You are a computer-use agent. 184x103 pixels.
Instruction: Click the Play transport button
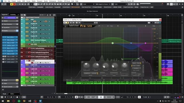click(x=106, y=97)
